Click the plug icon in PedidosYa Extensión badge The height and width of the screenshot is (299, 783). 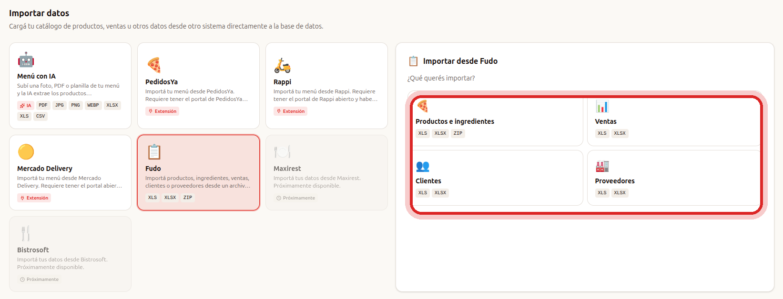[x=151, y=111]
